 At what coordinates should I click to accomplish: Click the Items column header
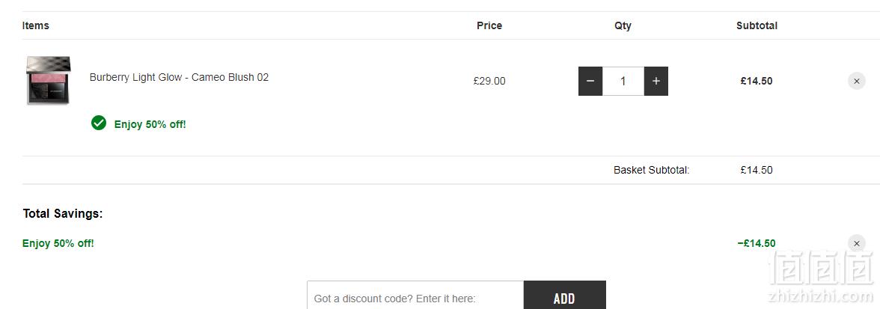(36, 25)
